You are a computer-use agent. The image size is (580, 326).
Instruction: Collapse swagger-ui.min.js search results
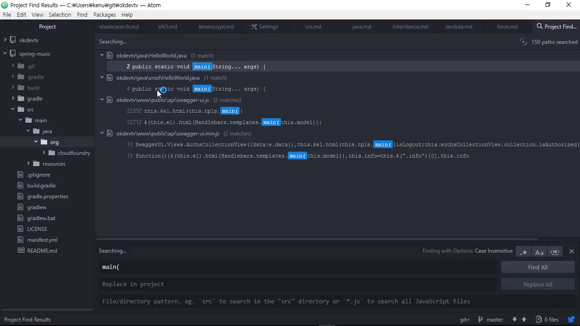coord(102,133)
